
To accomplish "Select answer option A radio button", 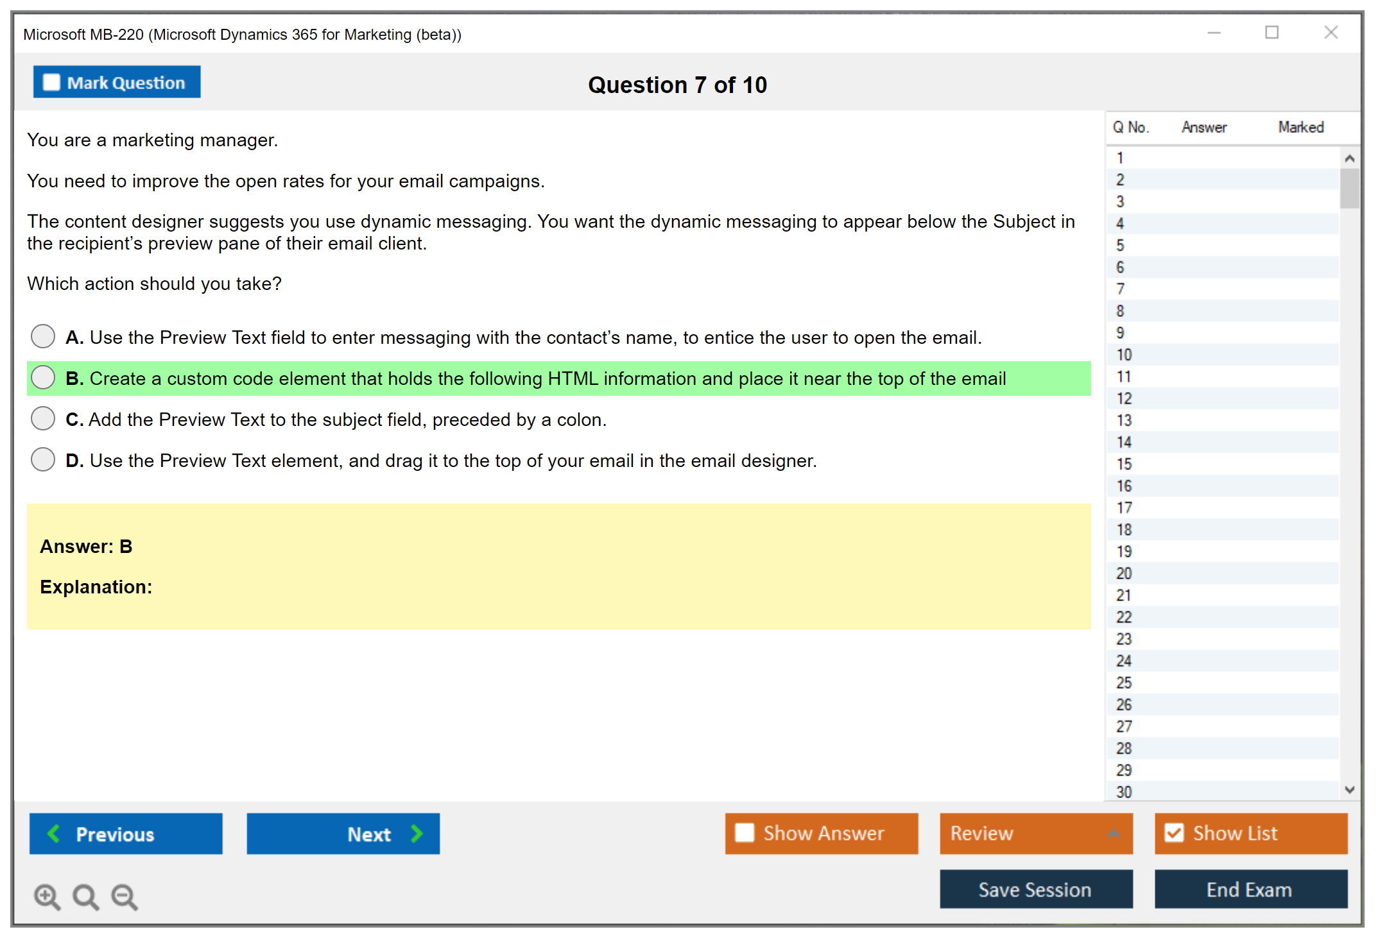I will point(43,336).
